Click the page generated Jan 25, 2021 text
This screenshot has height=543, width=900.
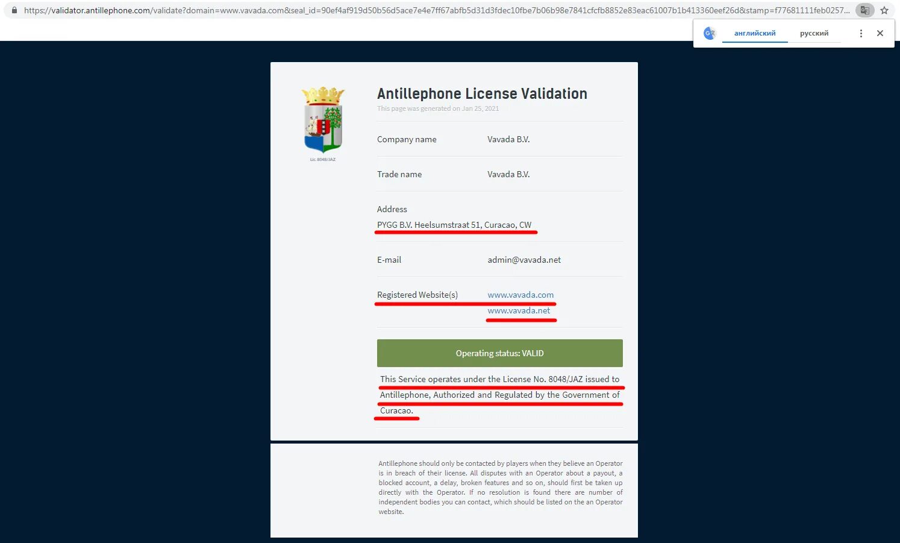point(438,108)
